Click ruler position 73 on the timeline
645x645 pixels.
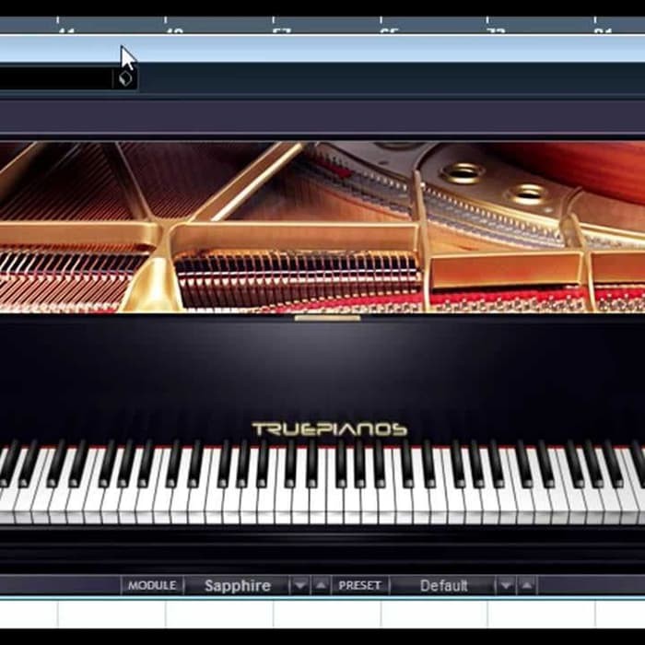pyautogui.click(x=496, y=27)
